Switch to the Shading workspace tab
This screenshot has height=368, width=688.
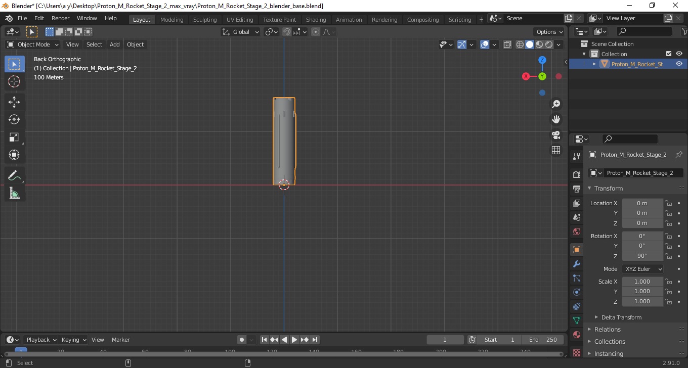point(316,20)
